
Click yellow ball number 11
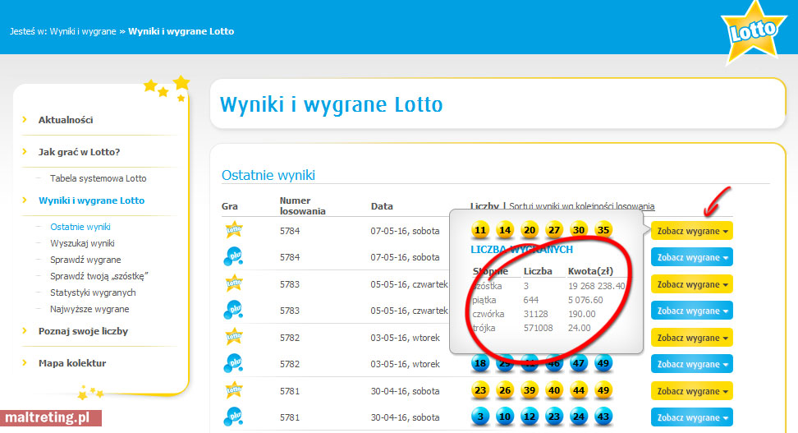click(480, 230)
